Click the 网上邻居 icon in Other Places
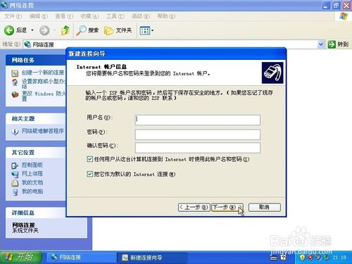Image resolution: width=352 pixels, height=264 pixels. (15, 174)
